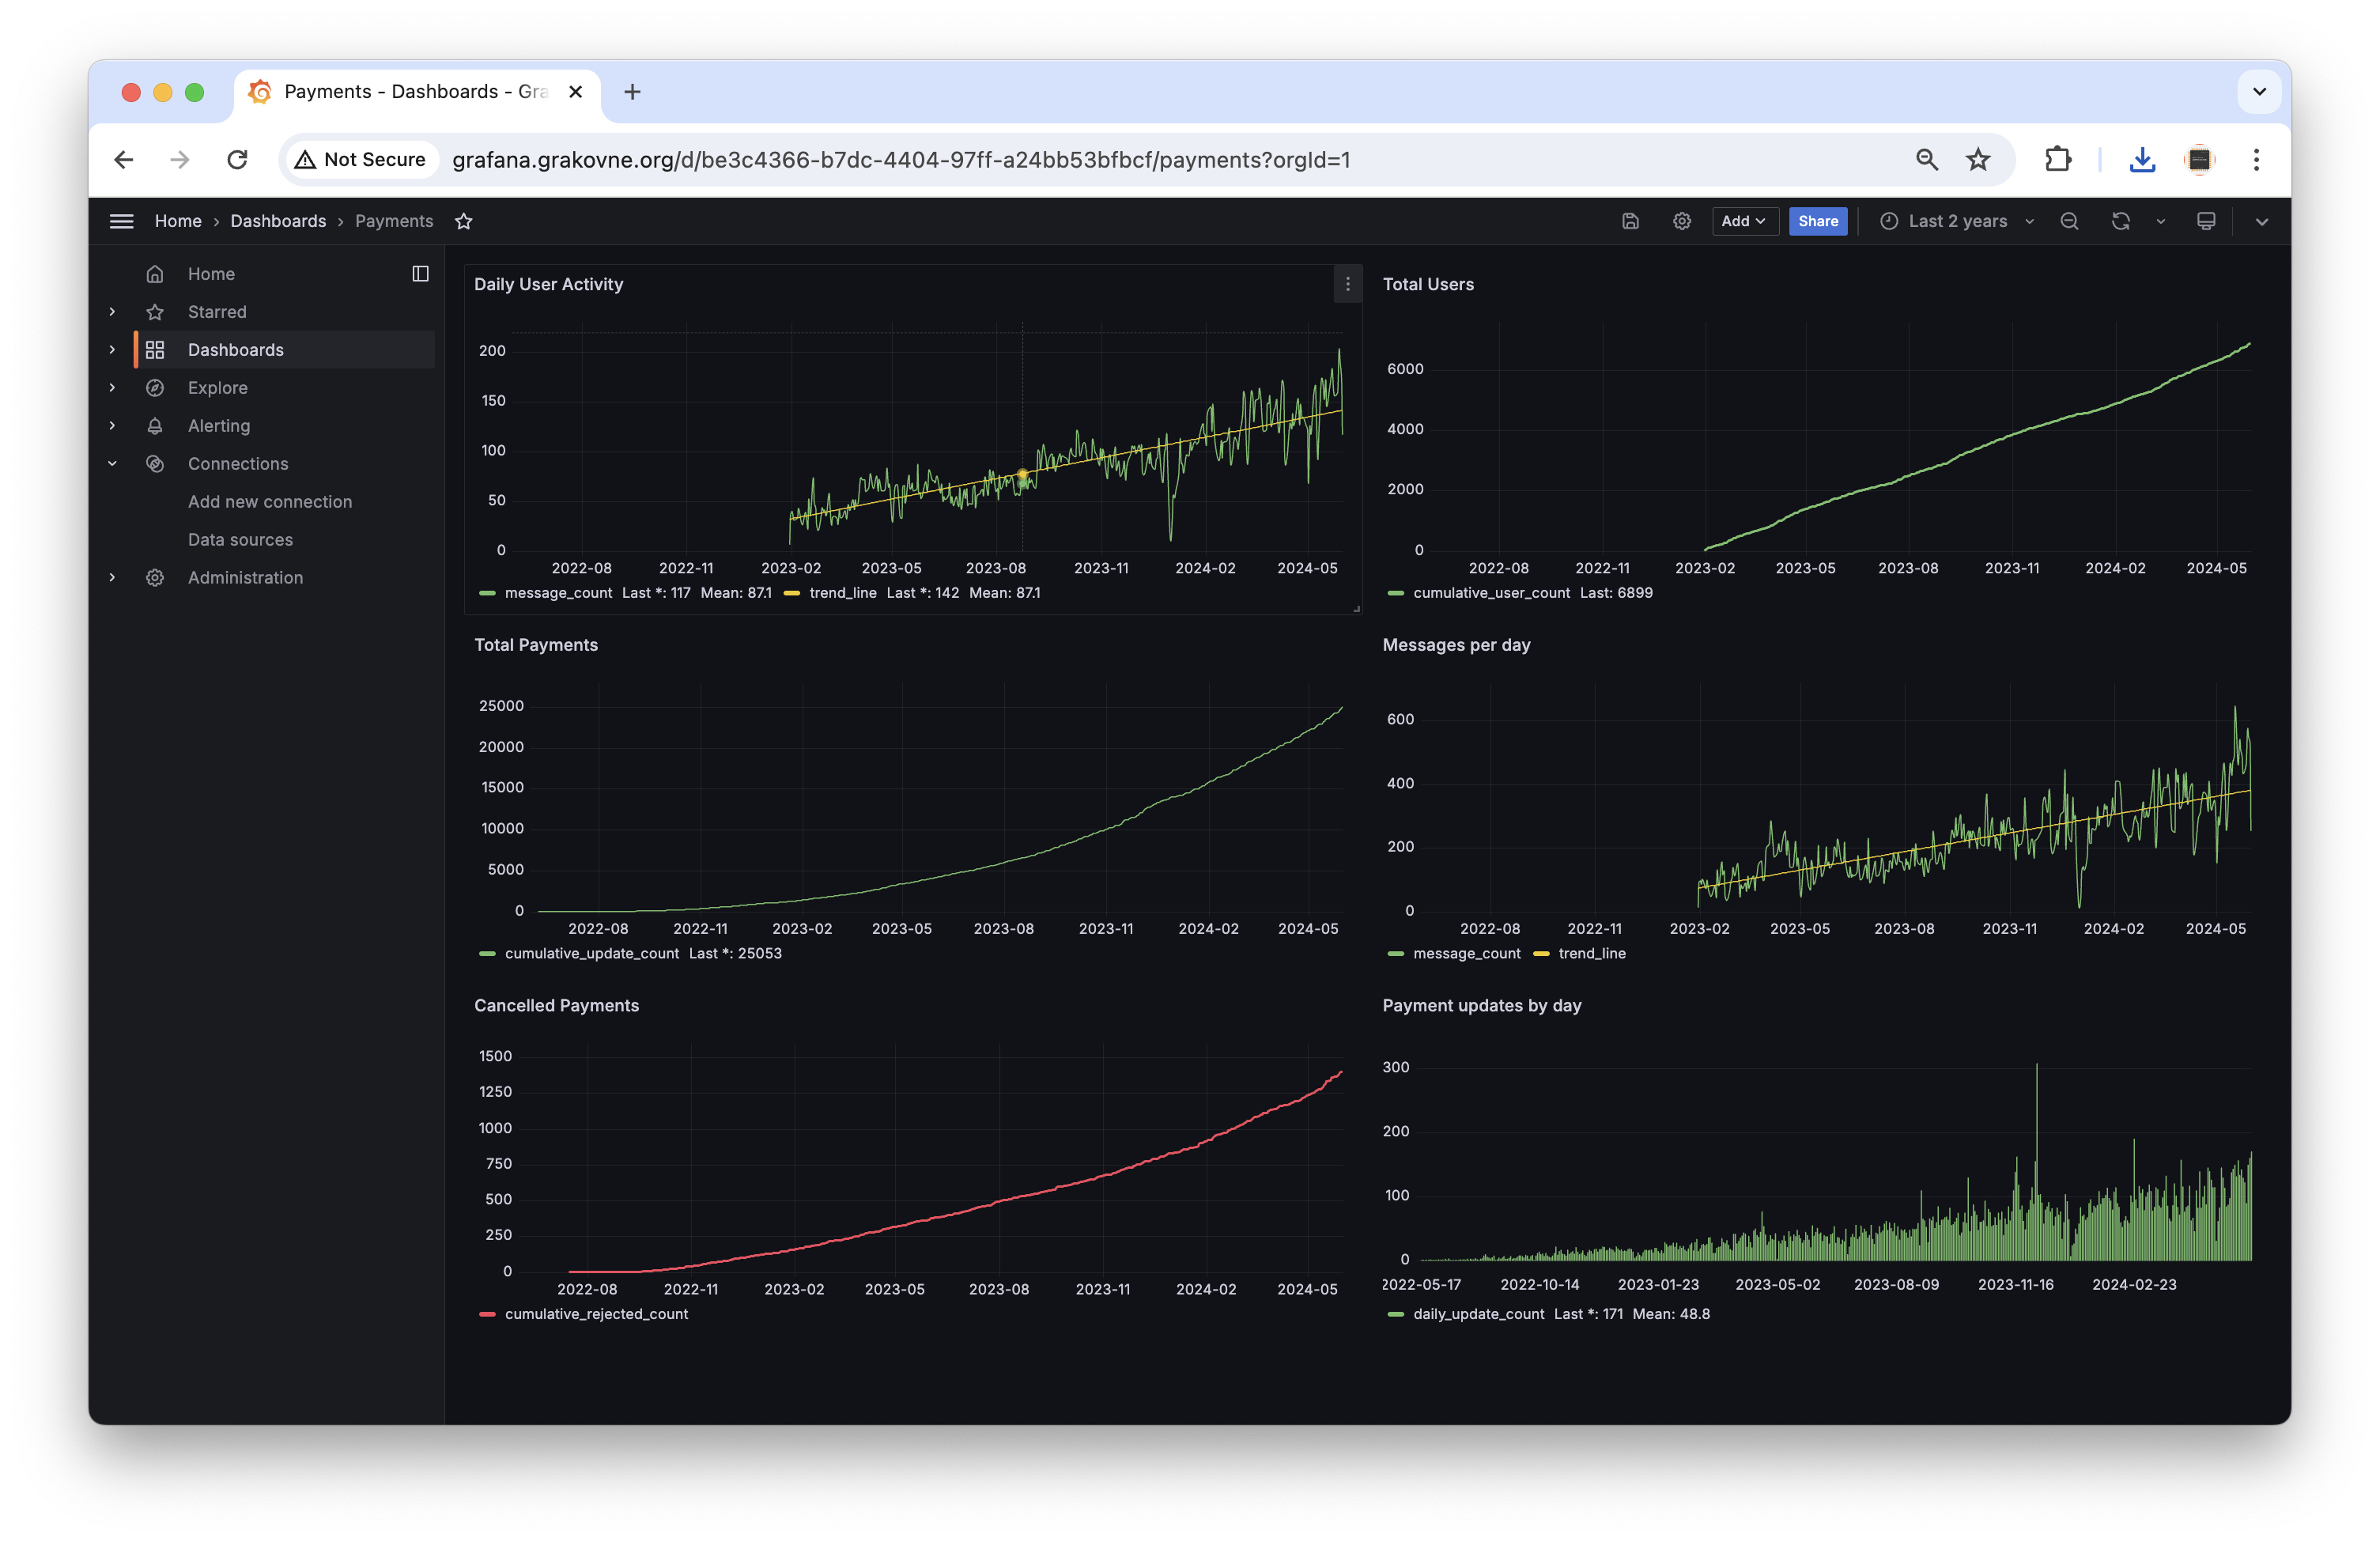Viewport: 2380px width, 1542px height.
Task: Switch to TV view mode icon
Action: click(2205, 221)
